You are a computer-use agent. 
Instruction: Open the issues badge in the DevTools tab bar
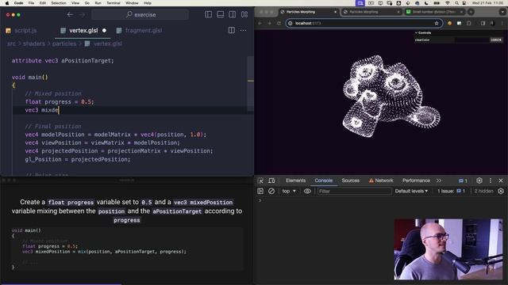click(463, 180)
